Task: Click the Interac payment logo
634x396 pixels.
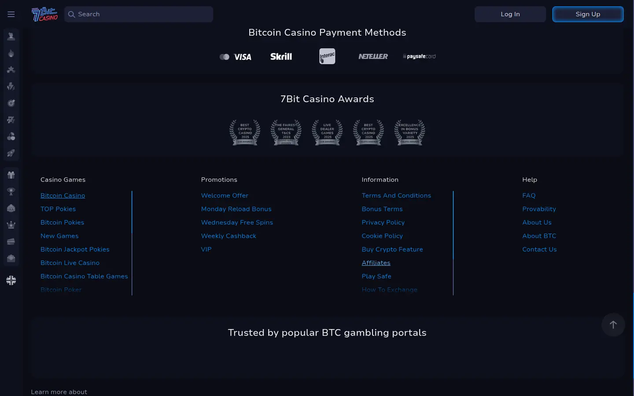Action: coord(327,56)
